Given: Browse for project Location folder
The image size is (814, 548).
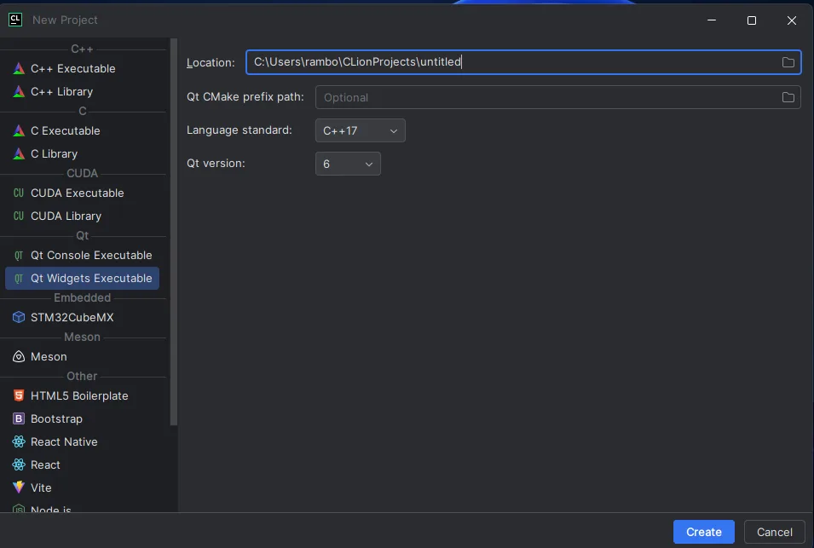Looking at the screenshot, I should coord(788,62).
